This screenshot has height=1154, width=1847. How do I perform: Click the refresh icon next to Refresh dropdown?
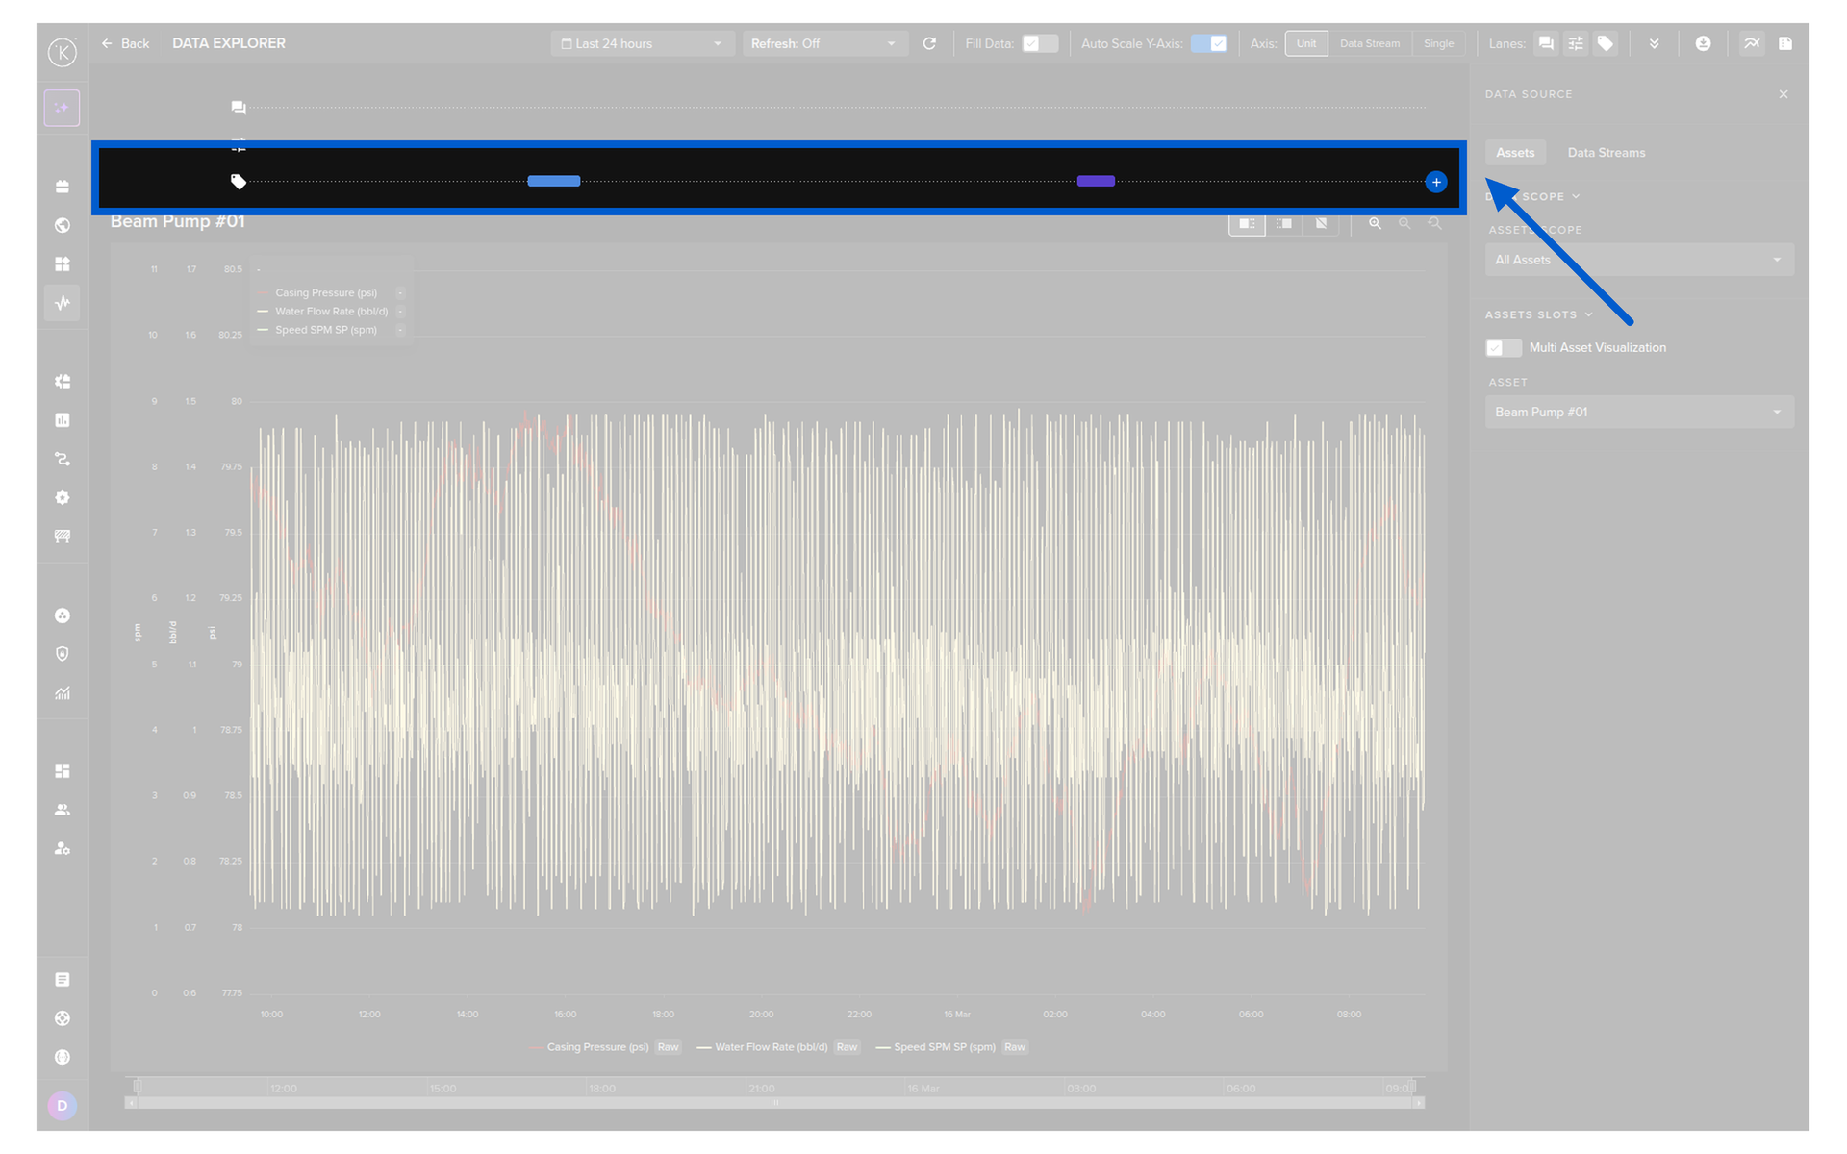(929, 43)
